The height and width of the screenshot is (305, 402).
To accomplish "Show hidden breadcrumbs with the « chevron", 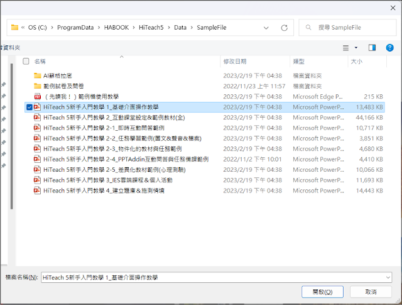I will tap(23, 28).
